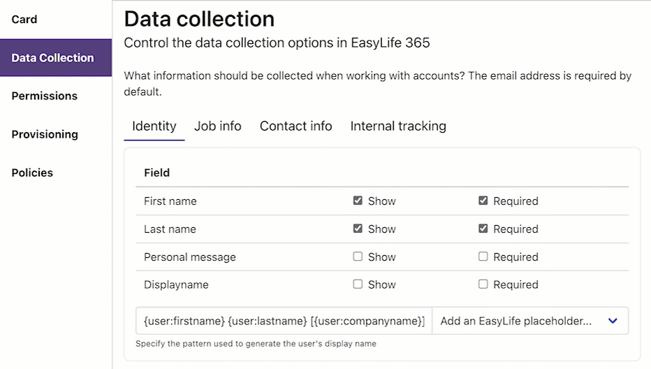
Task: Uncheck Show for First name
Action: [358, 201]
